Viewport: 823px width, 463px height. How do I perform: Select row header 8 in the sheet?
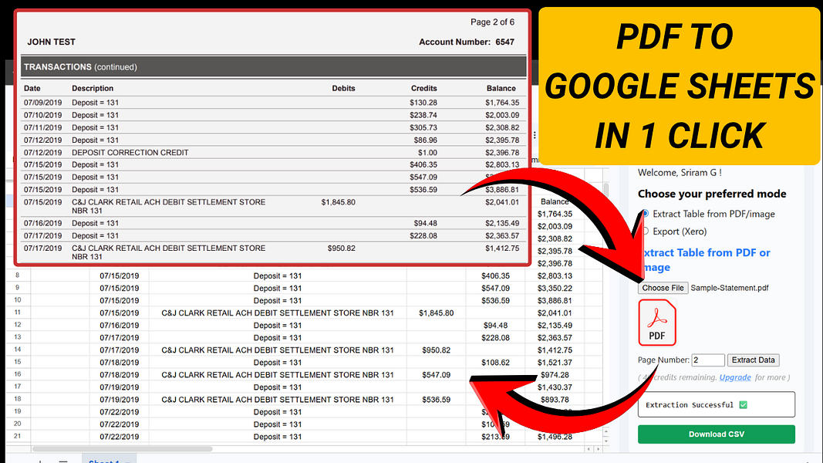point(18,275)
